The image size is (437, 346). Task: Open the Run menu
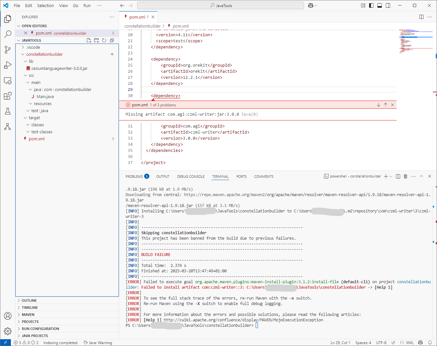click(87, 5)
